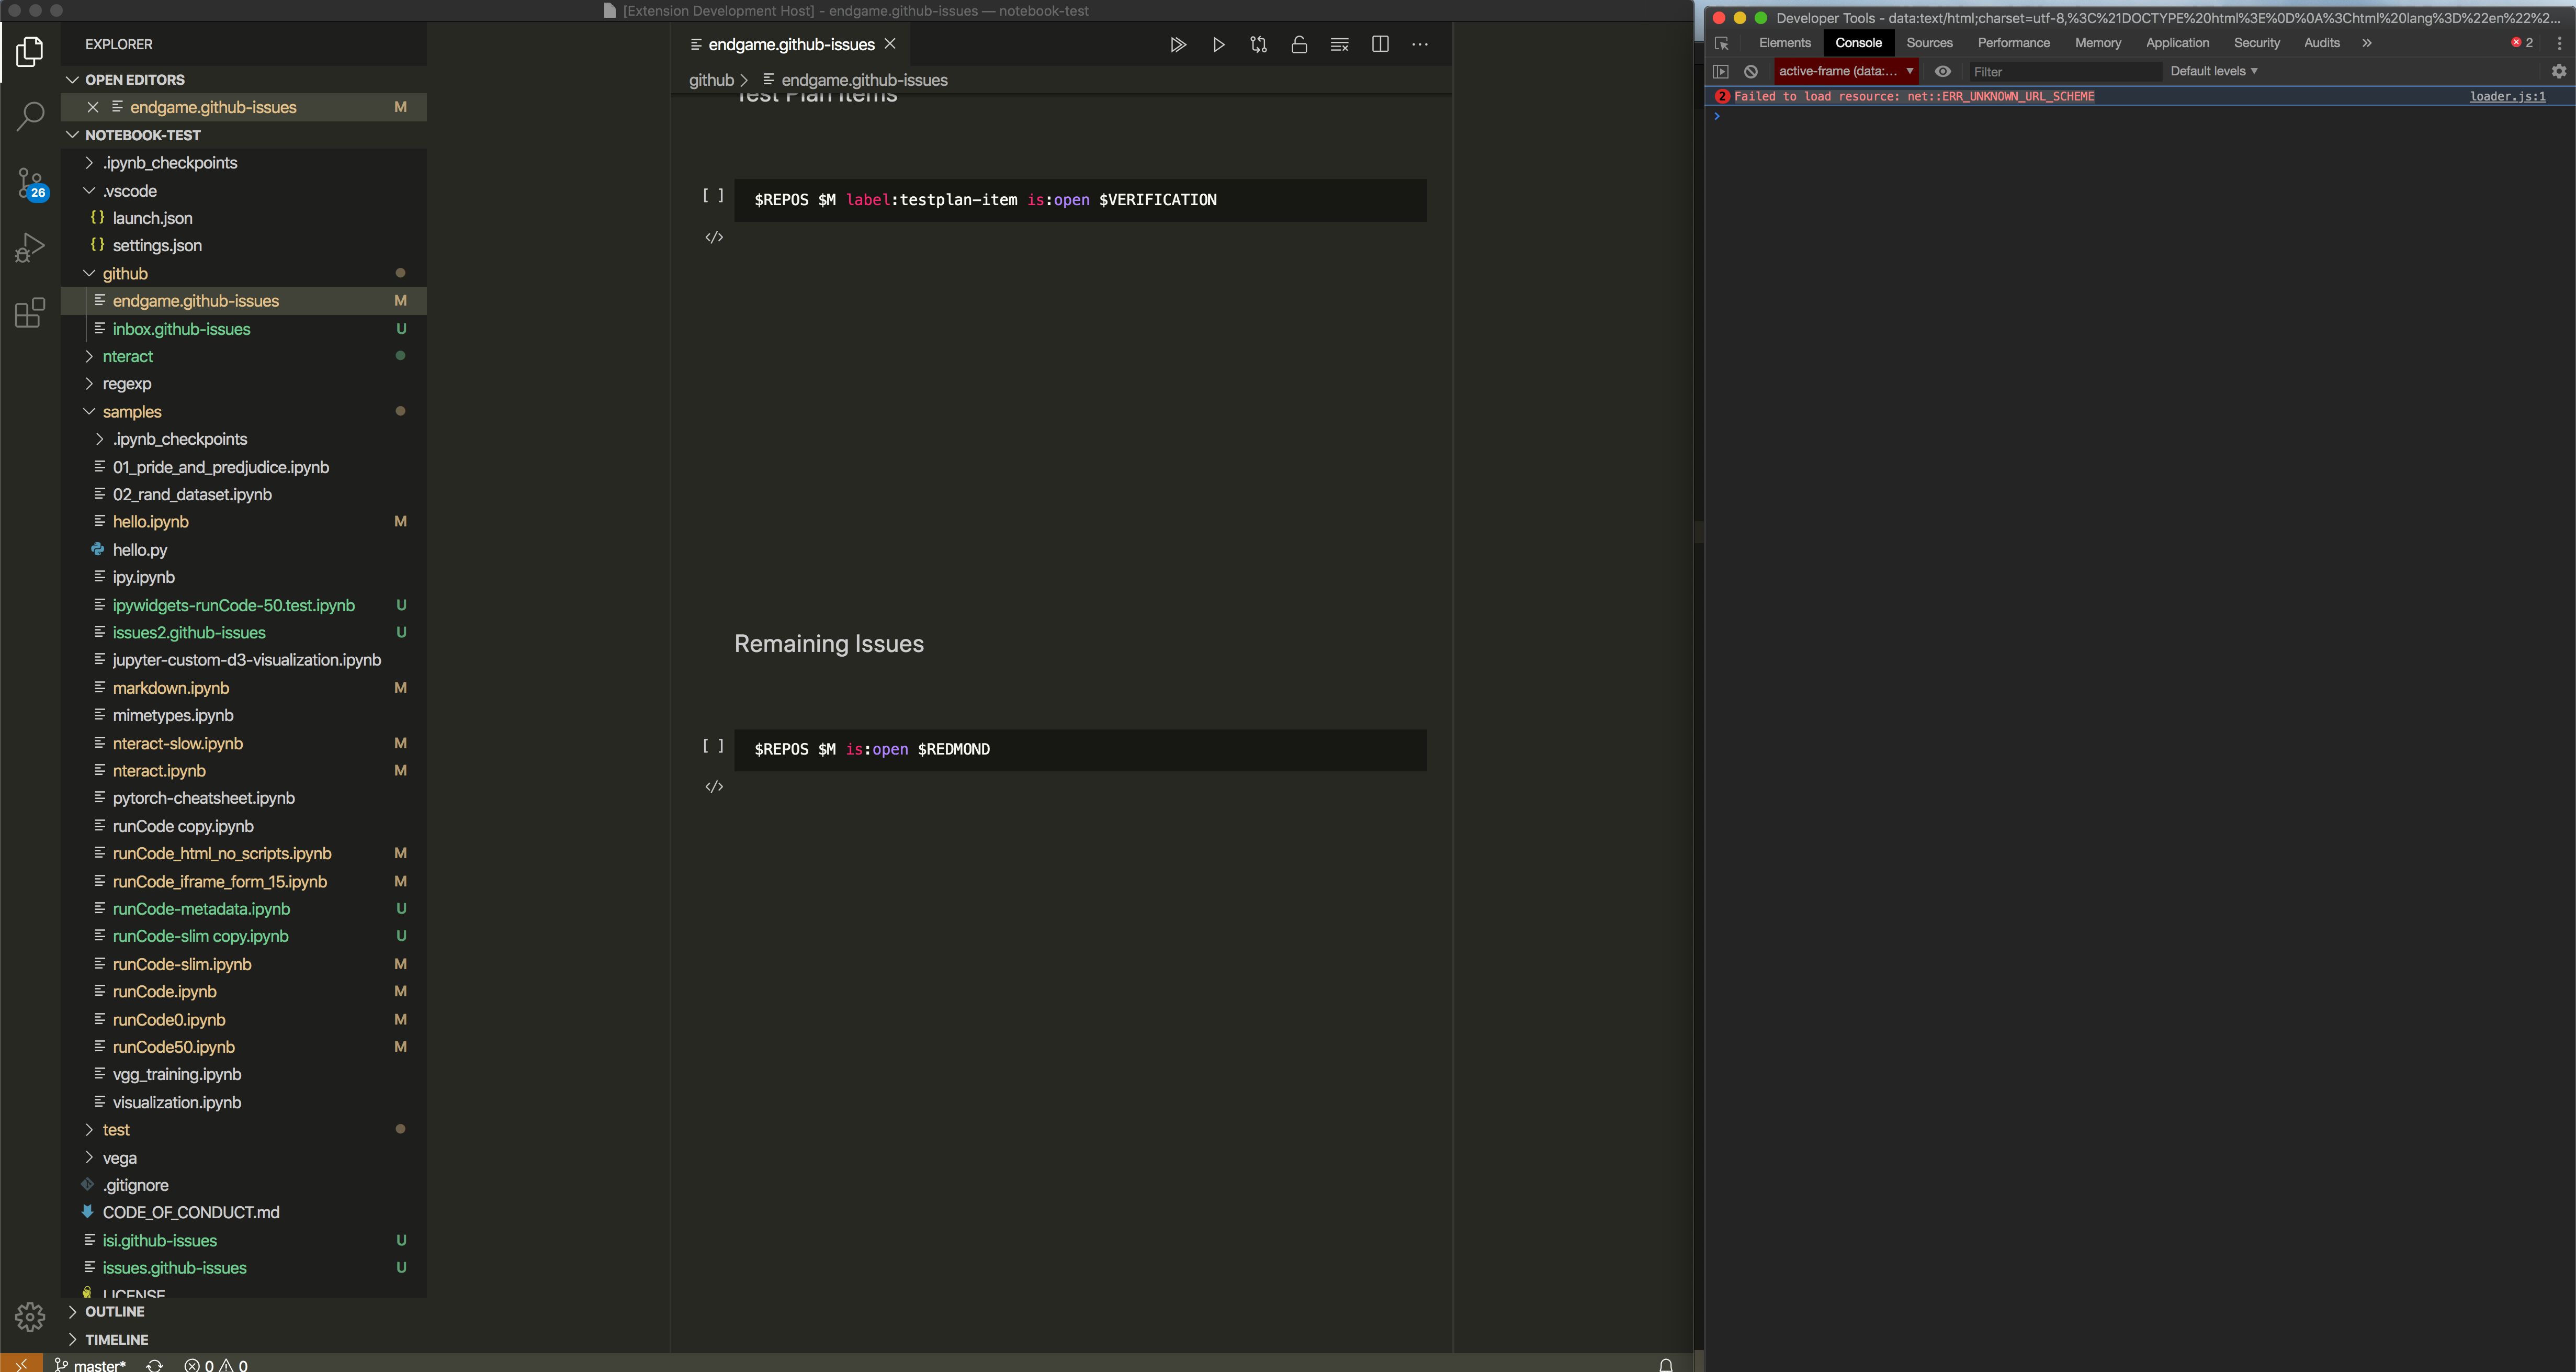This screenshot has width=2576, height=1372.
Task: Open the Run and Debug view
Action: 30,247
